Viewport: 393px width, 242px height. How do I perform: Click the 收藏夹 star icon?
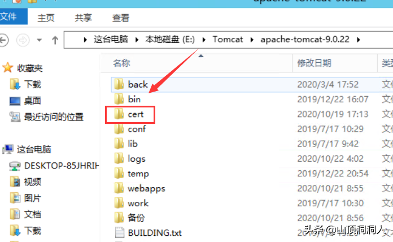[7, 67]
